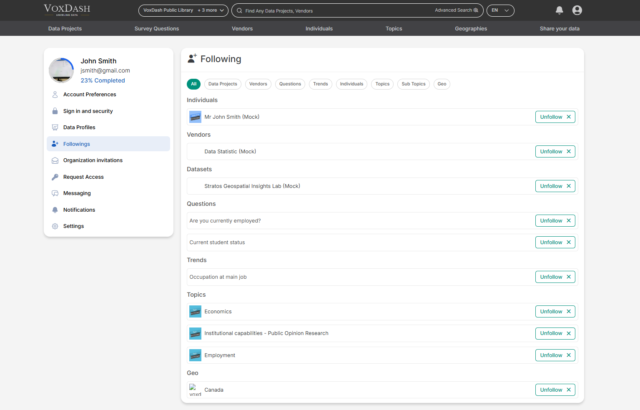
Task: Click the 23% Completed profile link
Action: [103, 80]
